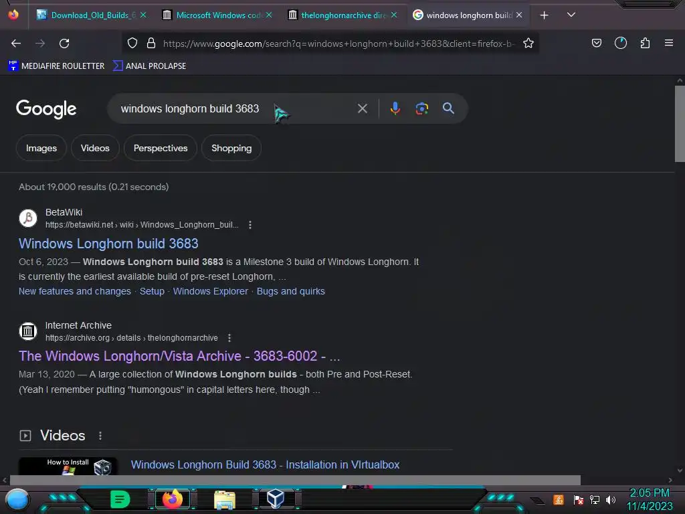Start voice search with microphone icon
The height and width of the screenshot is (514, 685).
click(395, 108)
